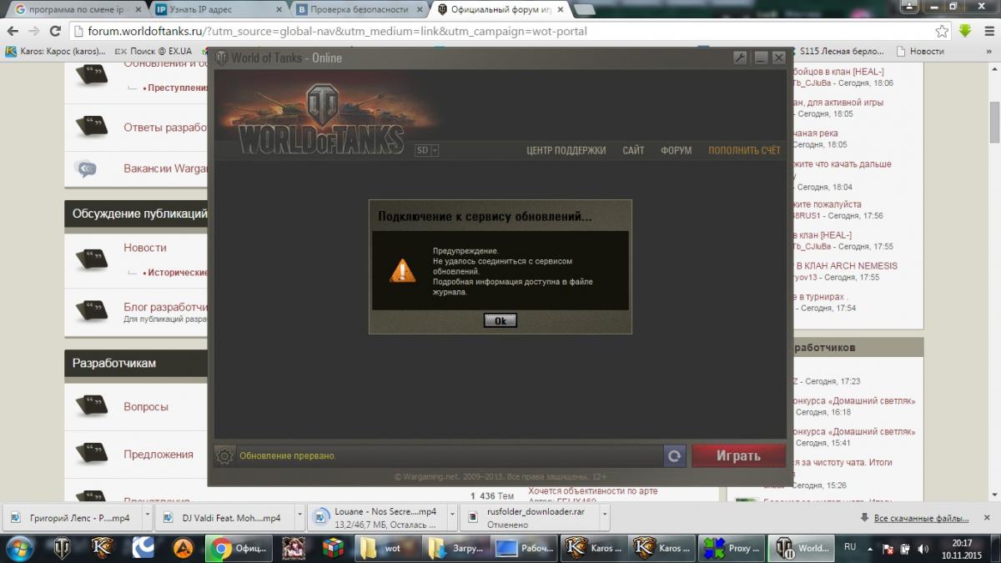Viewport: 1001px width, 563px height.
Task: Close the downloads bar
Action: point(987,518)
